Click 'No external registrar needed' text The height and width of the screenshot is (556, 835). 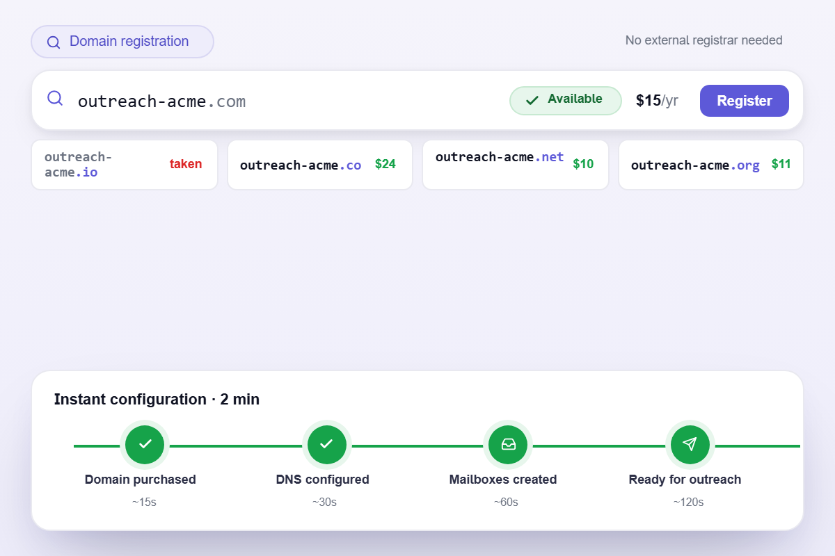coord(704,40)
